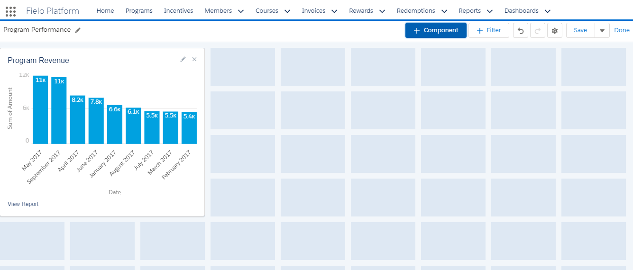
Task: Select the January 2017 bar labeled 6.6K
Action: [115, 125]
